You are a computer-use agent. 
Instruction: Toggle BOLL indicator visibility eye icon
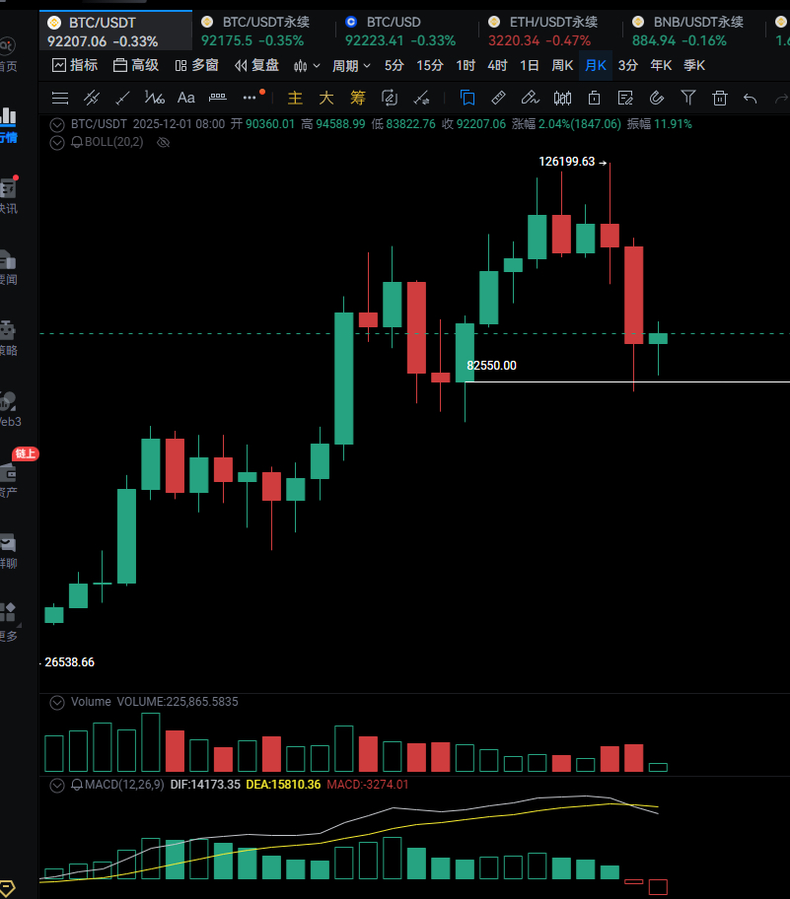click(x=164, y=142)
